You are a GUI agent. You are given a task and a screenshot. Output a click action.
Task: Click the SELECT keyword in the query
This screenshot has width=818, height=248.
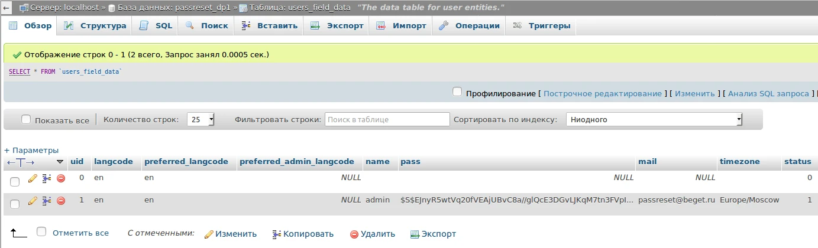(x=20, y=71)
